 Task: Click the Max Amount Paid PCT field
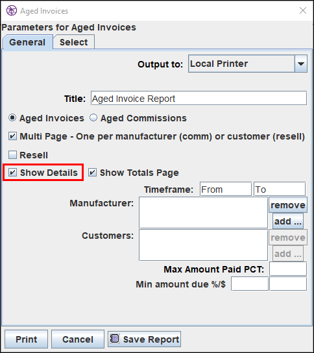pos(288,269)
